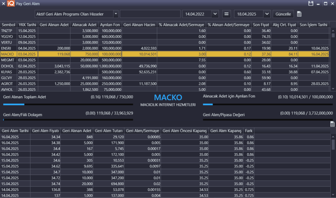Expand the 14.04.2022 date picker

(x=215, y=14)
